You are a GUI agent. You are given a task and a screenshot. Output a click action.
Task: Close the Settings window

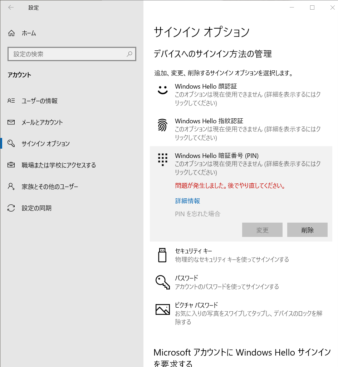[332, 8]
